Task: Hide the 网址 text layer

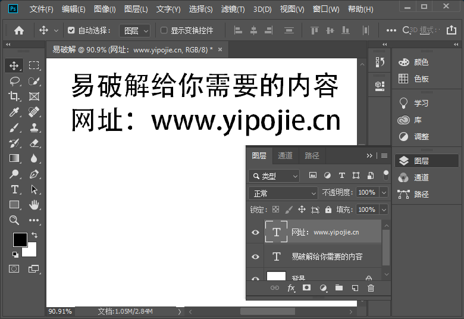Action: [x=255, y=232]
